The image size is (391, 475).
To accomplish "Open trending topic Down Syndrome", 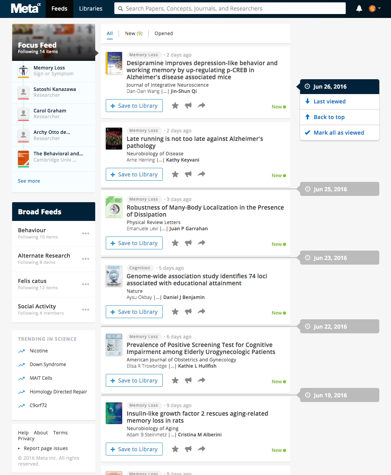I will [48, 365].
